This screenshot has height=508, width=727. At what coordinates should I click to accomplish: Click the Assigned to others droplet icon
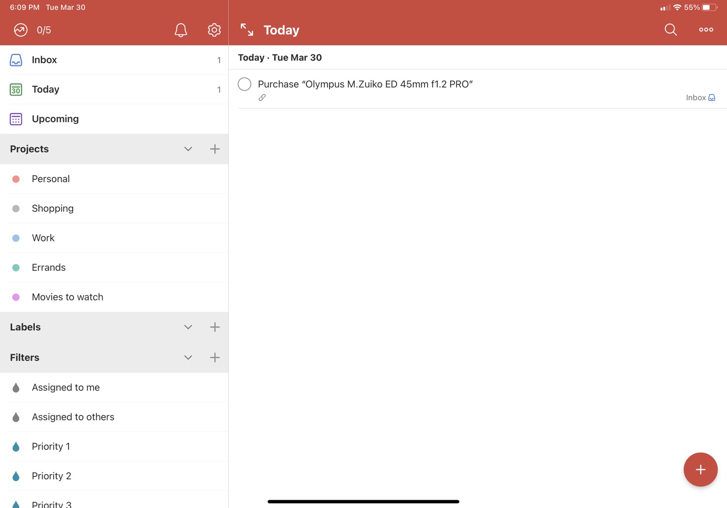[16, 417]
